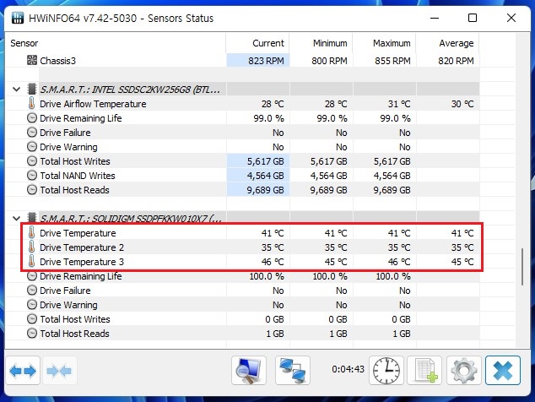Open the remote network computers icon

[x=293, y=371]
